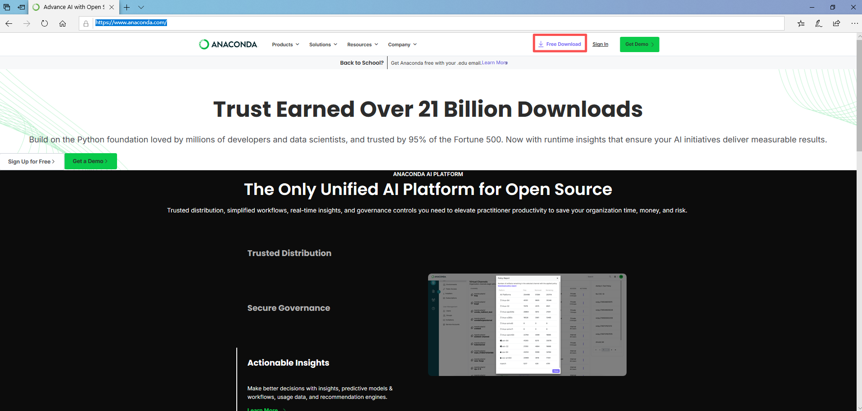Screen dimensions: 862x411
Task: Go to browser Home icon
Action: (x=63, y=23)
